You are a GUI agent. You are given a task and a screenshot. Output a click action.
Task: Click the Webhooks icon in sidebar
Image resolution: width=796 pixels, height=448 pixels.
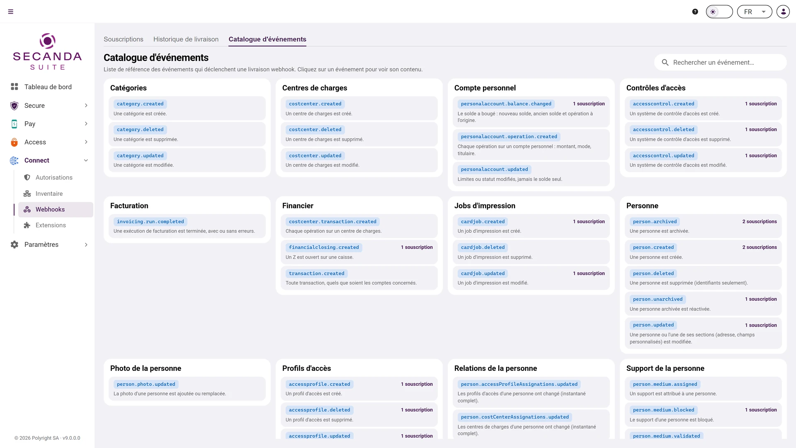(x=27, y=209)
